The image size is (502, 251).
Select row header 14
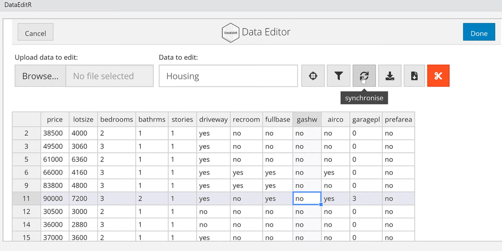[x=26, y=225]
